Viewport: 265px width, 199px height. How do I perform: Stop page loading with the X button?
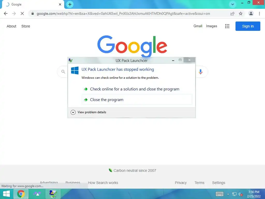22,13
